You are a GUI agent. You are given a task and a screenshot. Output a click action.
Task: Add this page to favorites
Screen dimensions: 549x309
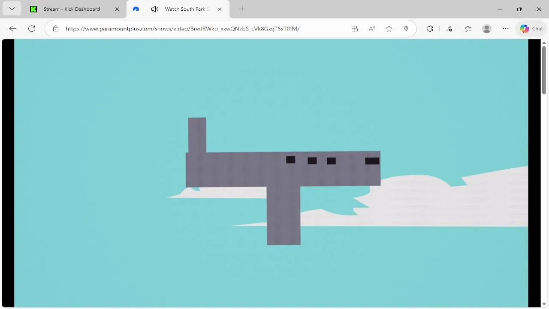click(389, 29)
